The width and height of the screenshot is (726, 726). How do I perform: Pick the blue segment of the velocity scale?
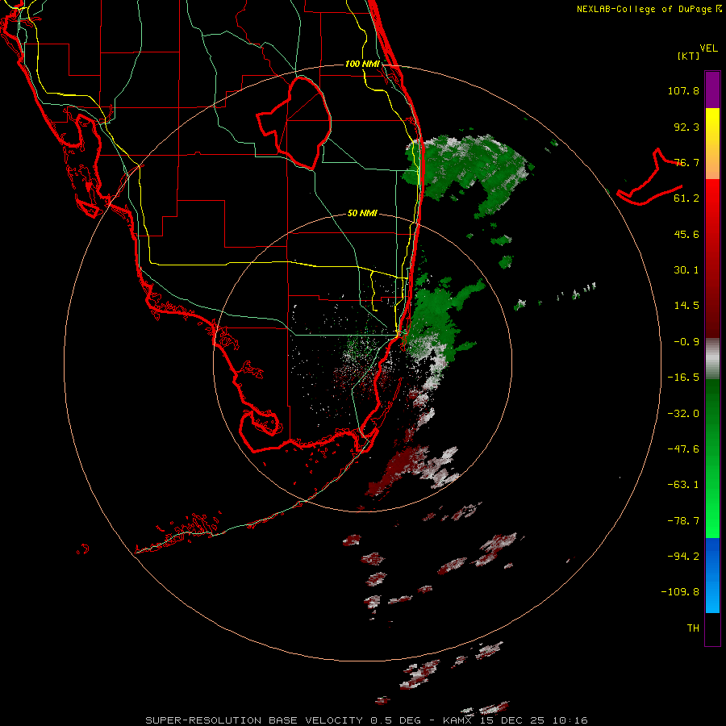[x=712, y=575]
